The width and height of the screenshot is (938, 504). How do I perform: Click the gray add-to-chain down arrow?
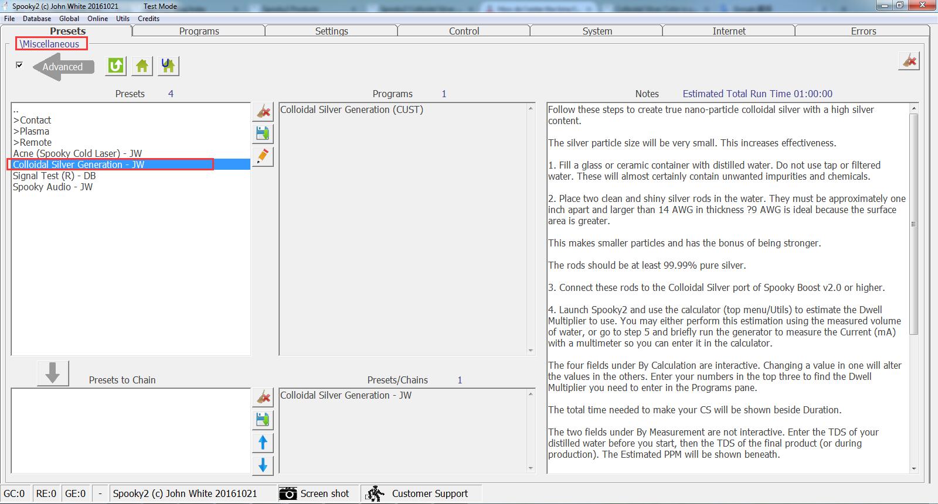53,373
